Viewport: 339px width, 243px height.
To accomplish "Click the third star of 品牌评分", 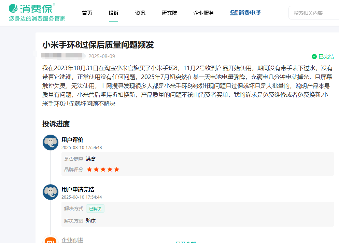I will [103, 170].
